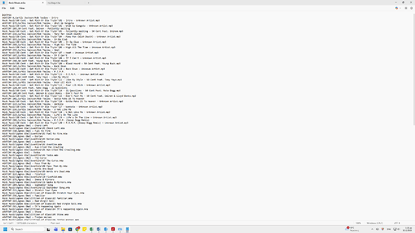Click the 21 Questions - Nate Dogg.mp3 line
This screenshot has width=415, height=233.
(x=61, y=90)
